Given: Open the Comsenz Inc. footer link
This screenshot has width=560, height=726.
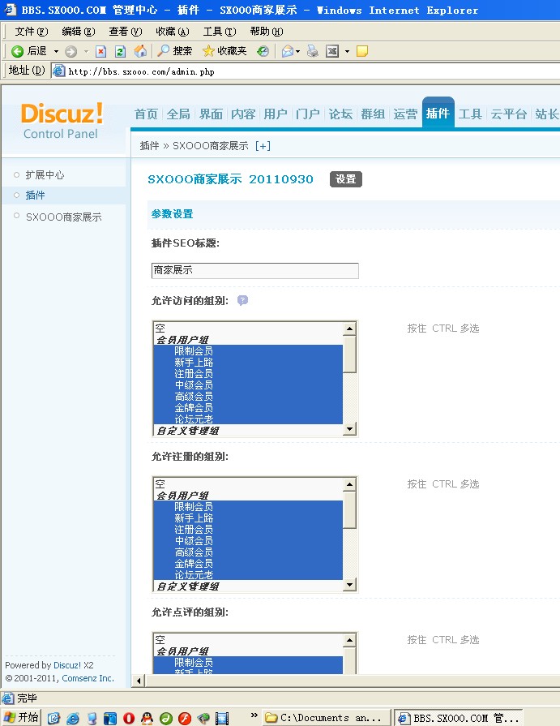Looking at the screenshot, I should [x=88, y=678].
